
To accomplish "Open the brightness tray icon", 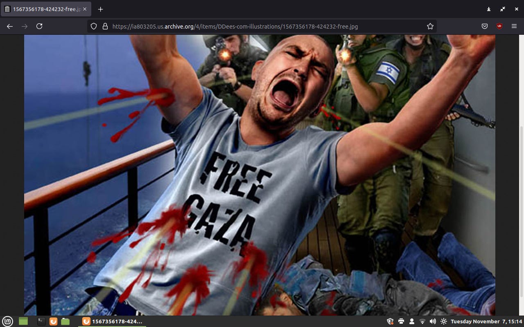I will click(444, 321).
